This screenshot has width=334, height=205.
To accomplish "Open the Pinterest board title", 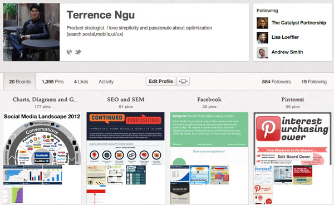I will click(292, 99).
